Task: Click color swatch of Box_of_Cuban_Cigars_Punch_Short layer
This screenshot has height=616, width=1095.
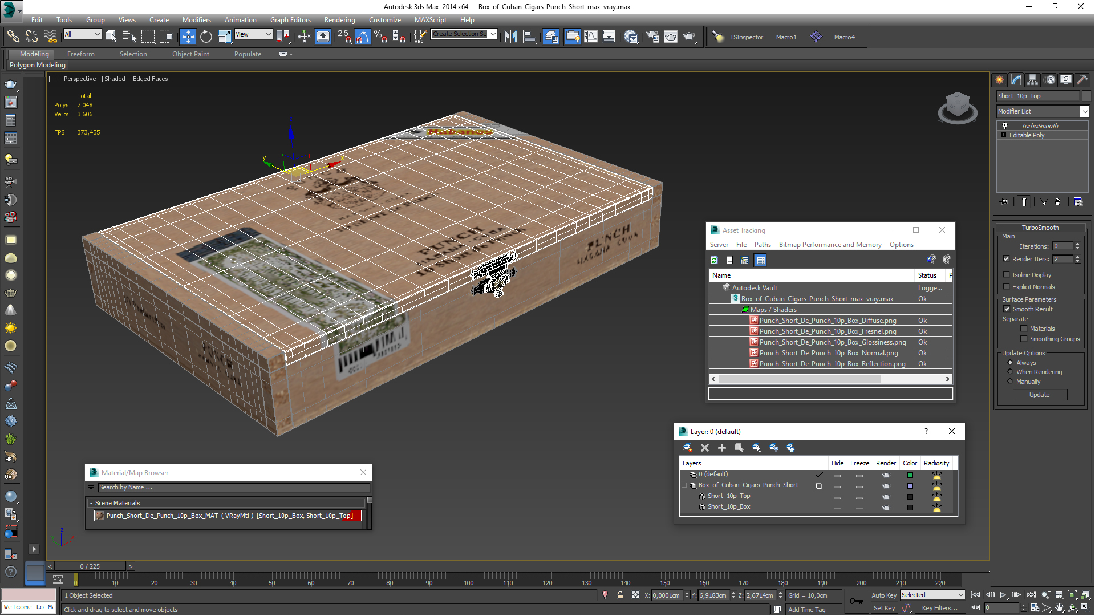Action: pos(910,485)
